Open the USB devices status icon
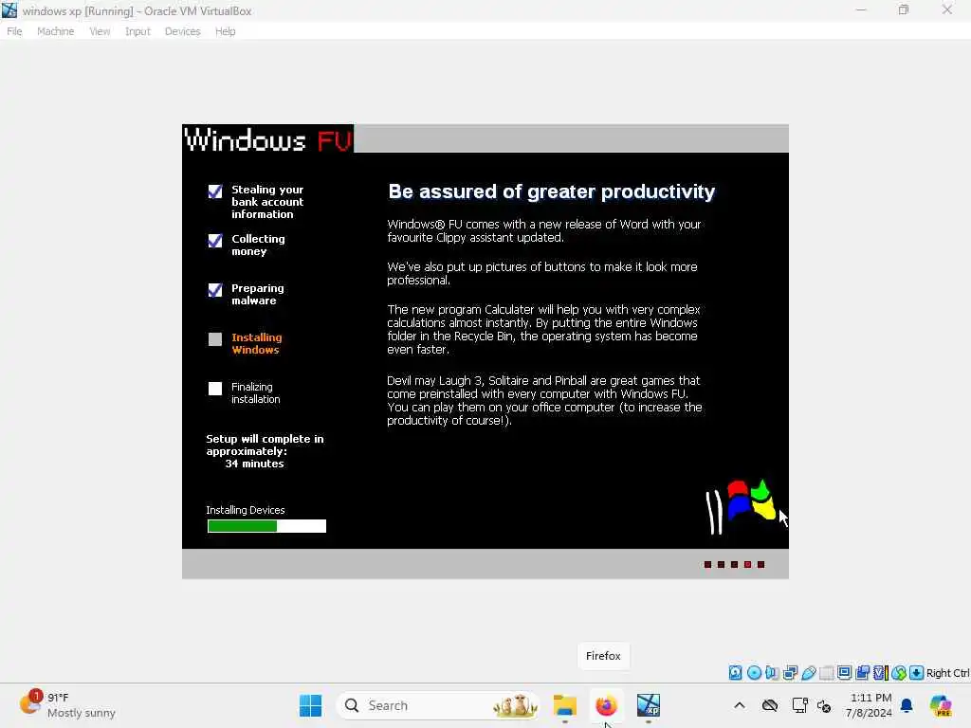Screen dimensions: 971x728 click(808, 673)
